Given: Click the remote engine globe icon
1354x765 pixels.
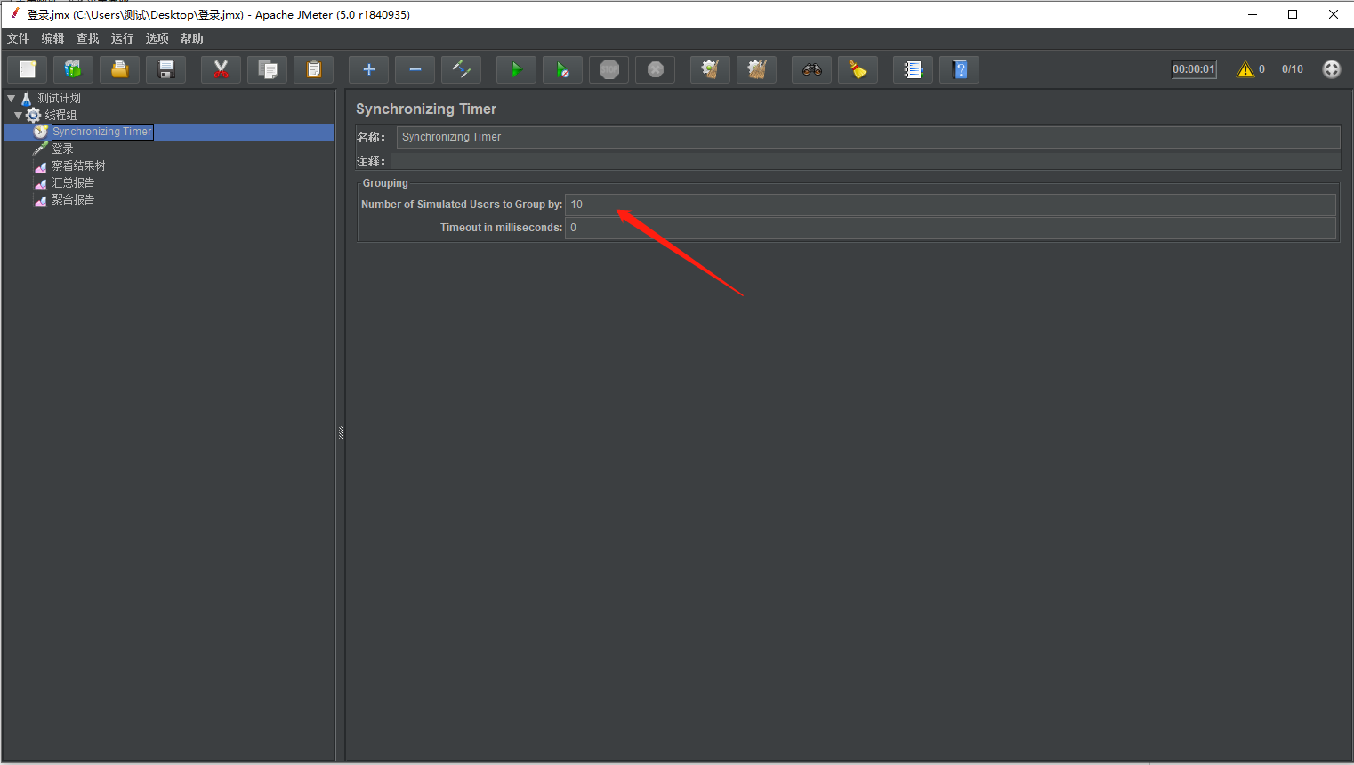Looking at the screenshot, I should click(1331, 69).
